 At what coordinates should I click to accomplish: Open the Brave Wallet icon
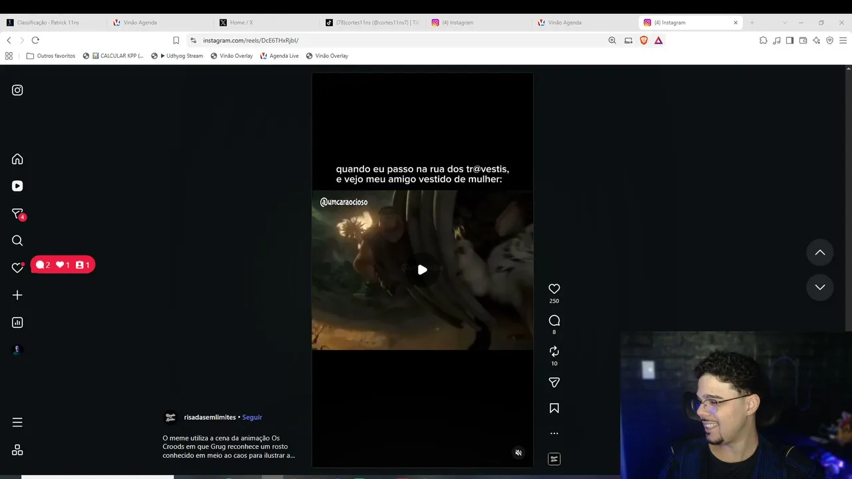click(x=803, y=41)
